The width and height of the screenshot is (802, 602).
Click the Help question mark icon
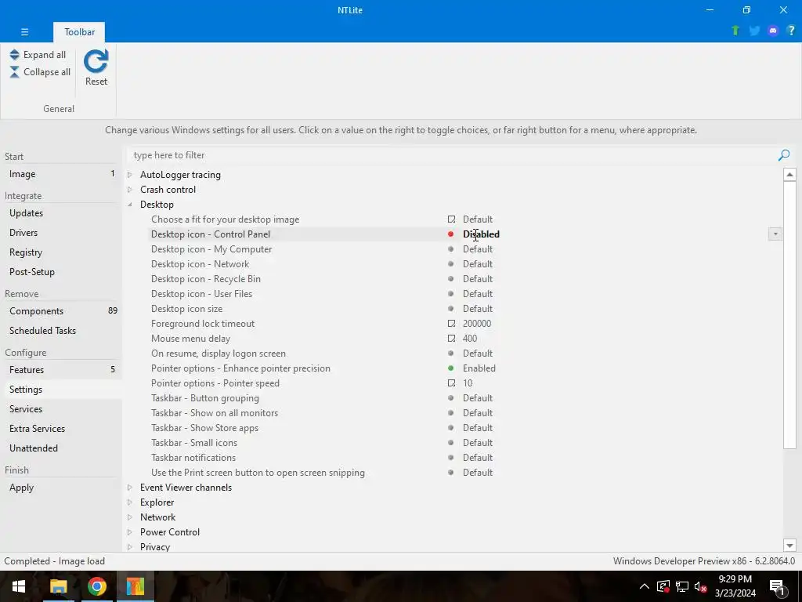pyautogui.click(x=791, y=31)
